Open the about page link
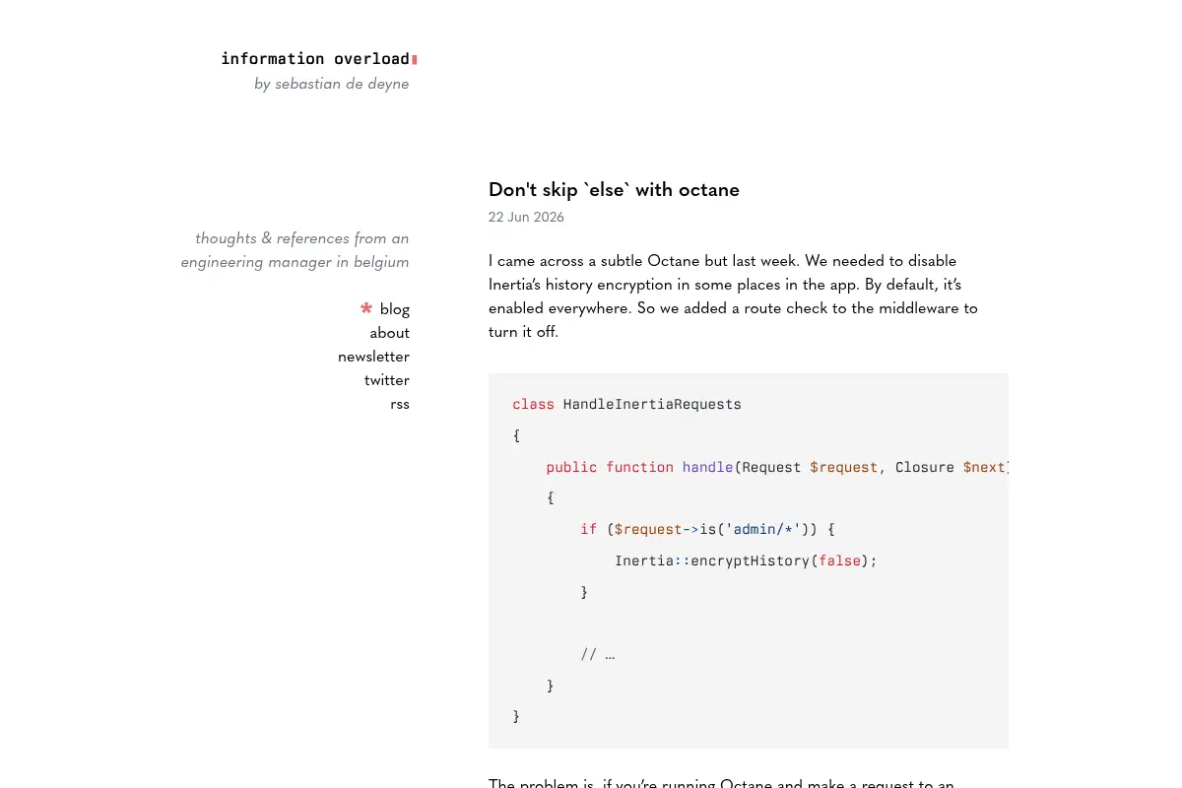The height and width of the screenshot is (788, 1182). (x=390, y=333)
